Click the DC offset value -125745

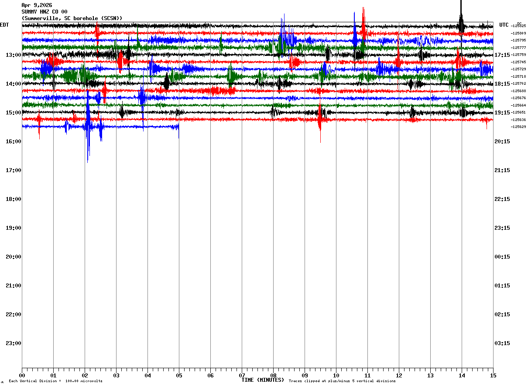pos(518,62)
